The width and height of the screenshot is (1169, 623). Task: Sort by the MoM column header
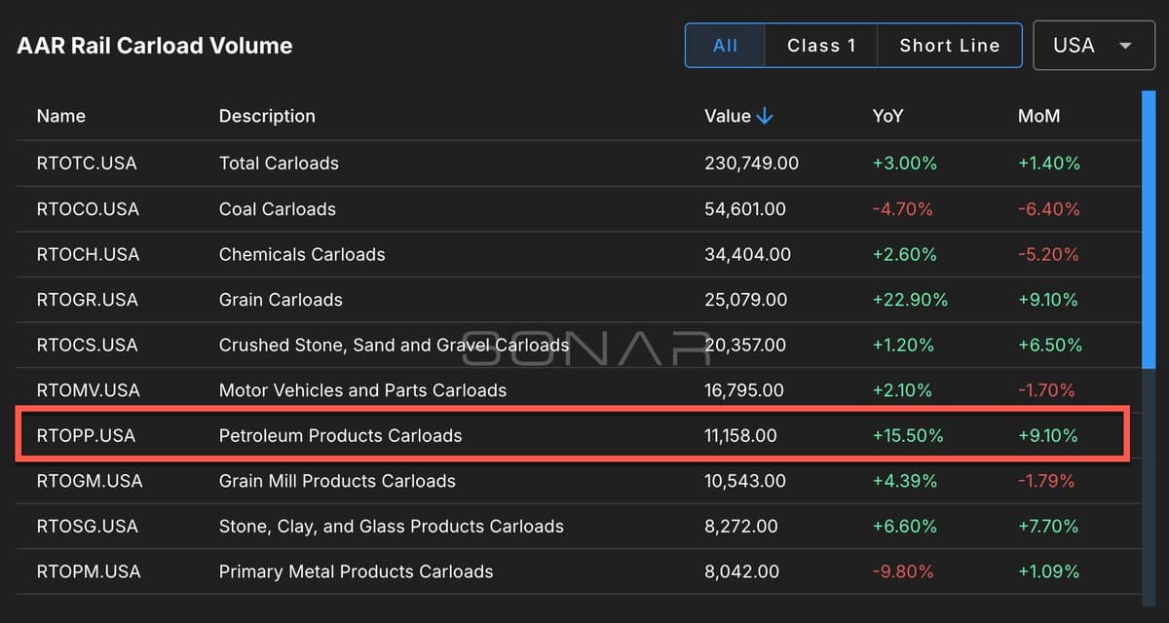[x=1038, y=116]
